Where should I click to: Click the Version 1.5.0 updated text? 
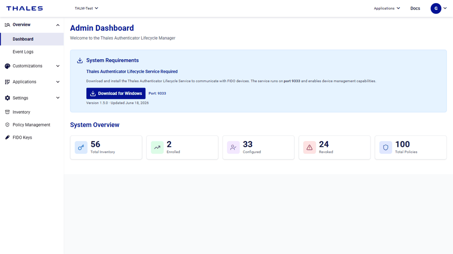coord(118,103)
